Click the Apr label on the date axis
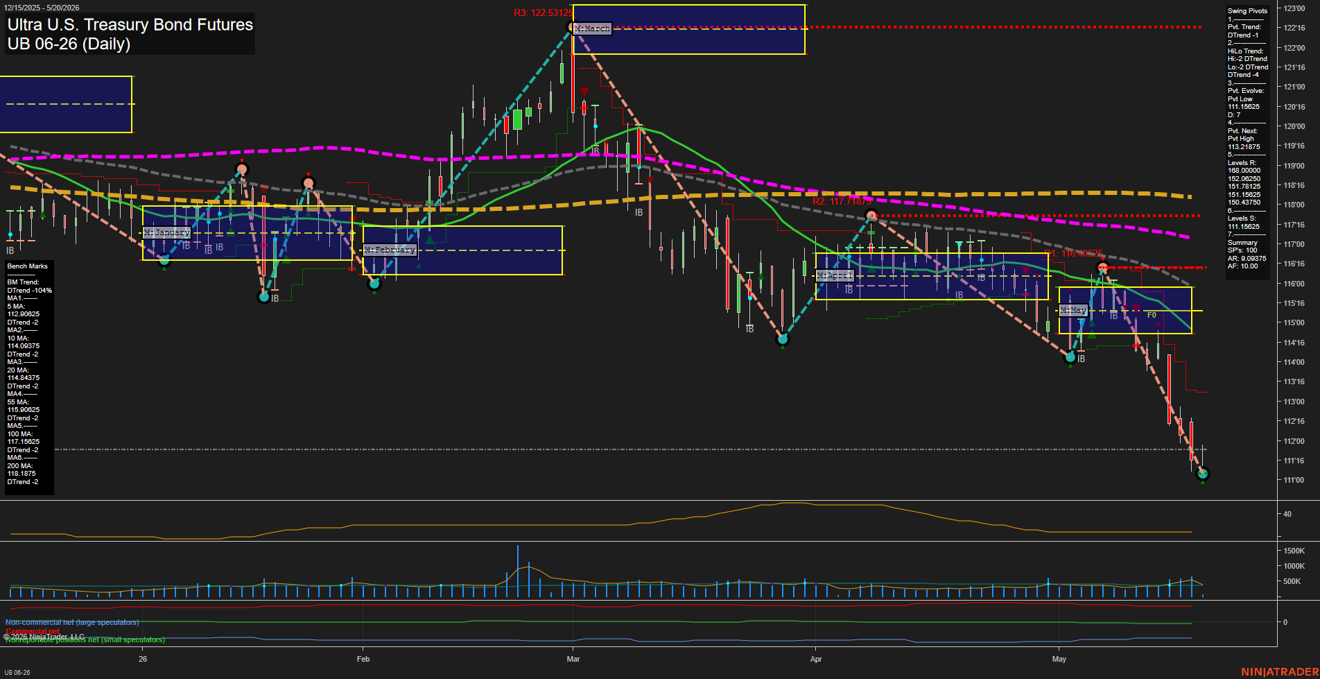1320x679 pixels. coord(816,659)
